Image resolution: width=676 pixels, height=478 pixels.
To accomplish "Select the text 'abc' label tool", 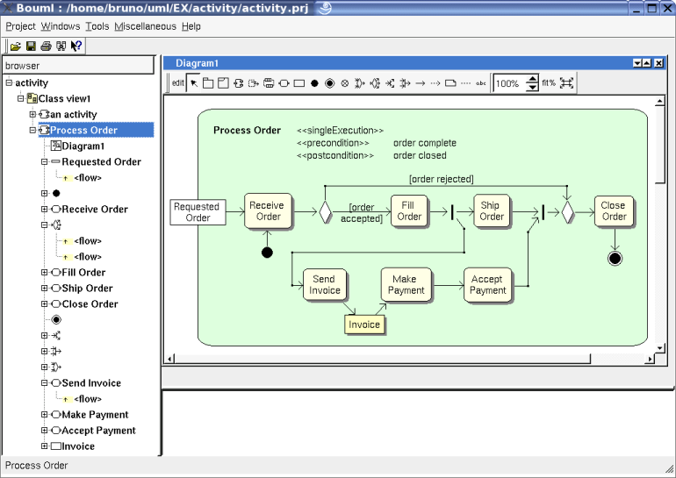I will pyautogui.click(x=481, y=83).
